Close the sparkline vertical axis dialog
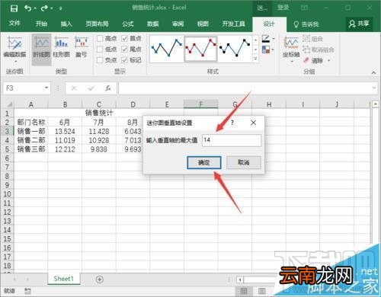 click(x=253, y=123)
